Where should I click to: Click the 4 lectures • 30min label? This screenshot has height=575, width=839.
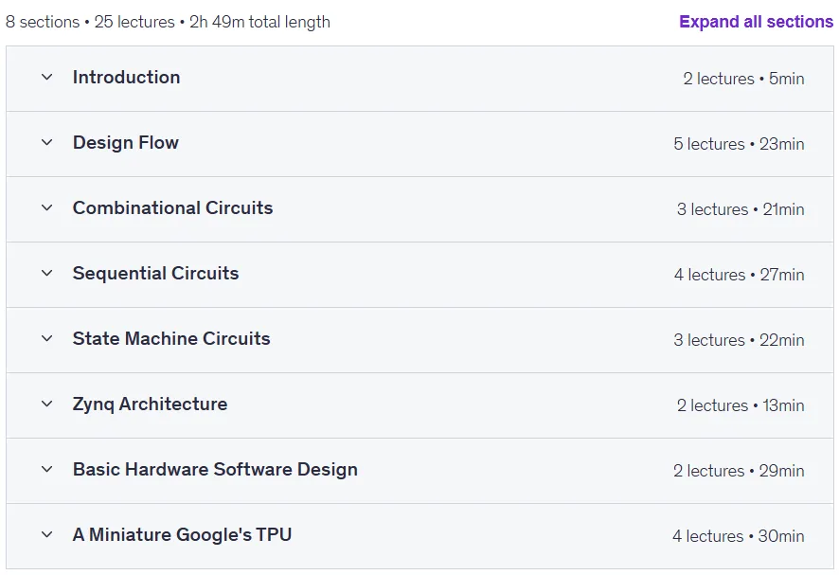coord(739,535)
